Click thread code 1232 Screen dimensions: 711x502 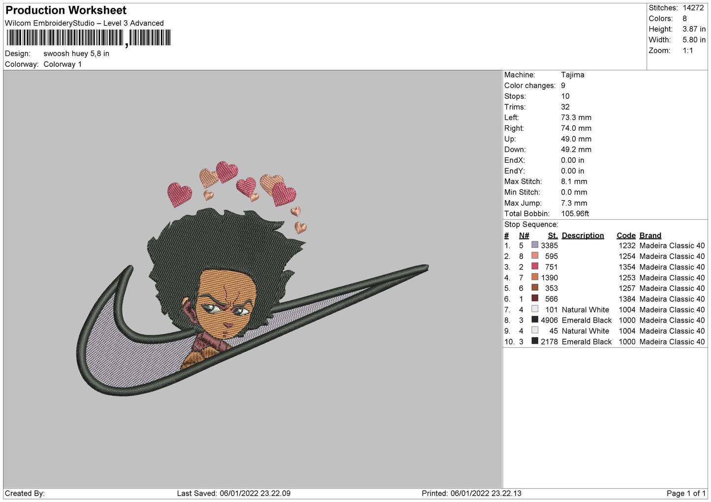pos(627,246)
